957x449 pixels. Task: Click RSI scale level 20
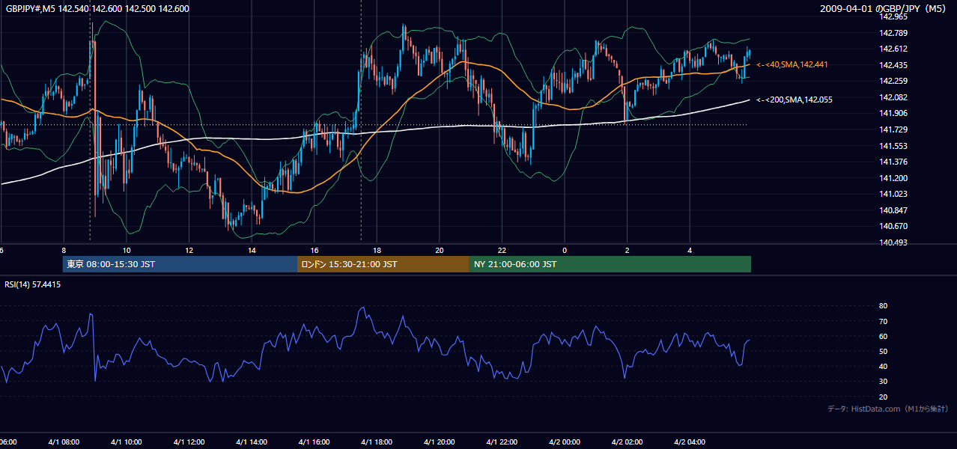pyautogui.click(x=883, y=397)
